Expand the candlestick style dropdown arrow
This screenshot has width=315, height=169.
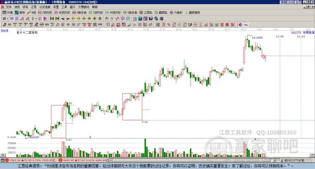click(36, 19)
